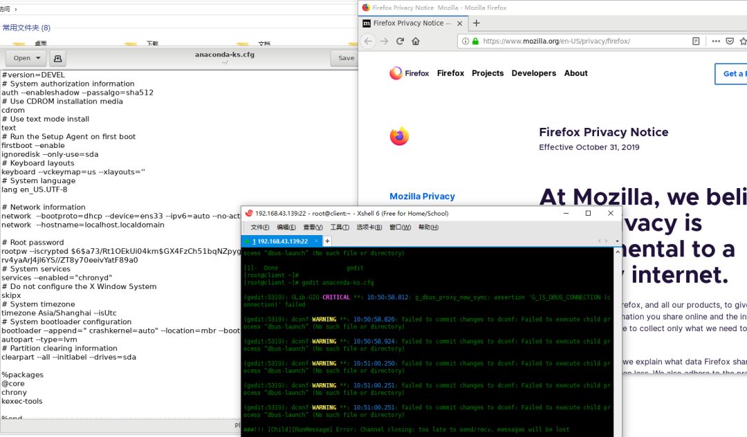
Task: Show site information icon in address bar
Action: pyautogui.click(x=465, y=41)
